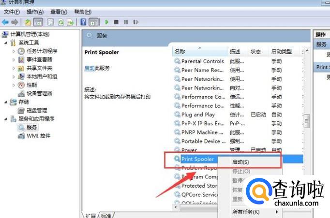Sort by the 启动类型 column header
Viewport: 330px width, 218px height.
[285, 51]
